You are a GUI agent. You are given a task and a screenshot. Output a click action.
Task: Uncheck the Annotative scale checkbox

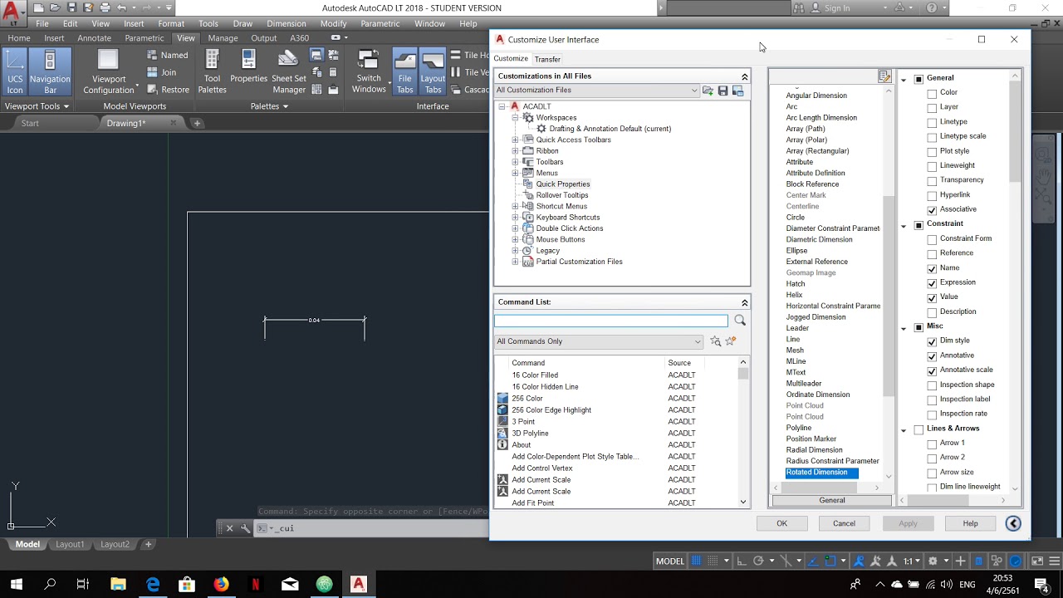(x=932, y=370)
